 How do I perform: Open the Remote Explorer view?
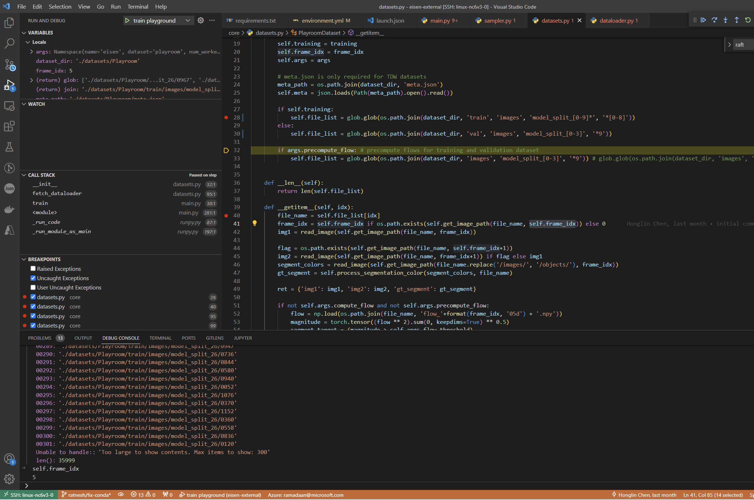(x=9, y=106)
